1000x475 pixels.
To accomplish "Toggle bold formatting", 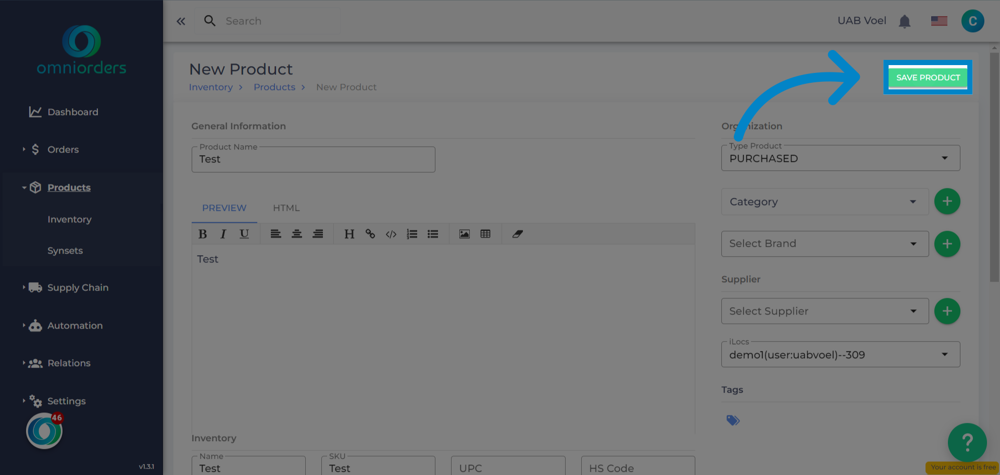I will (203, 234).
